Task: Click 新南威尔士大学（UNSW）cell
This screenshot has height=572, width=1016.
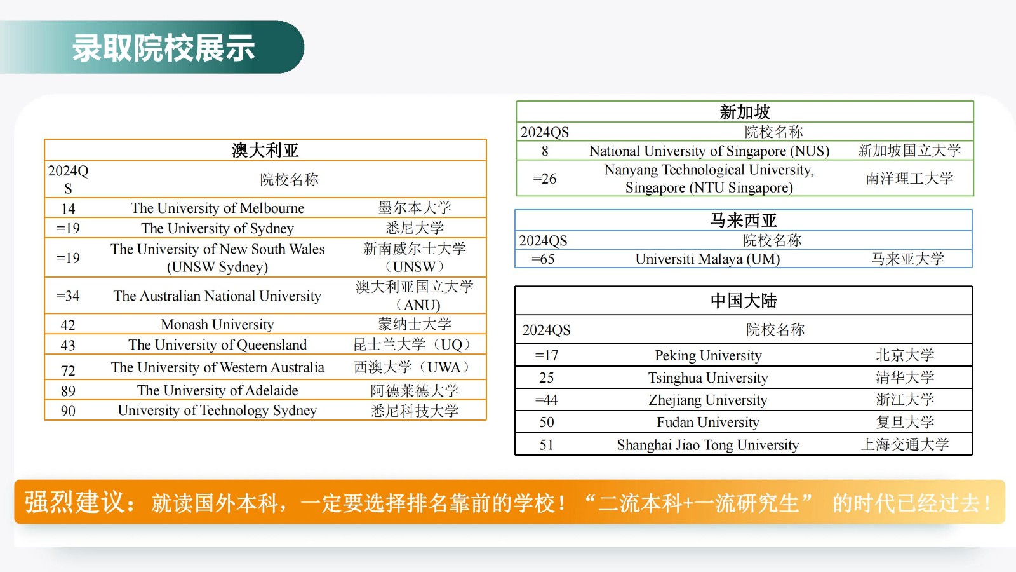Action: point(415,257)
